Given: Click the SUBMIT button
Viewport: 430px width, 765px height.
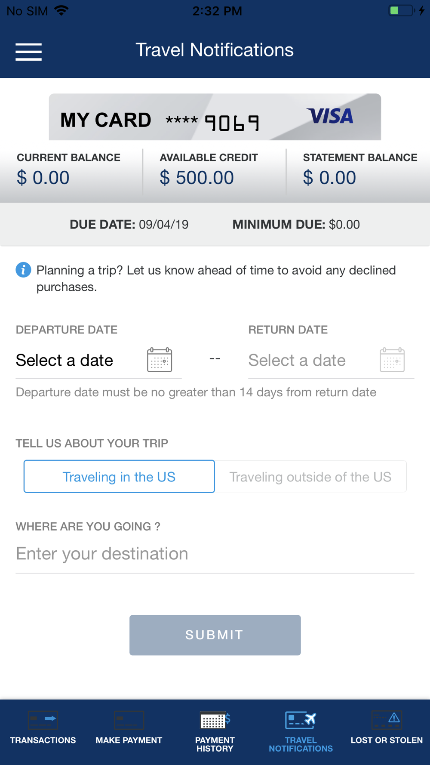Looking at the screenshot, I should [215, 635].
